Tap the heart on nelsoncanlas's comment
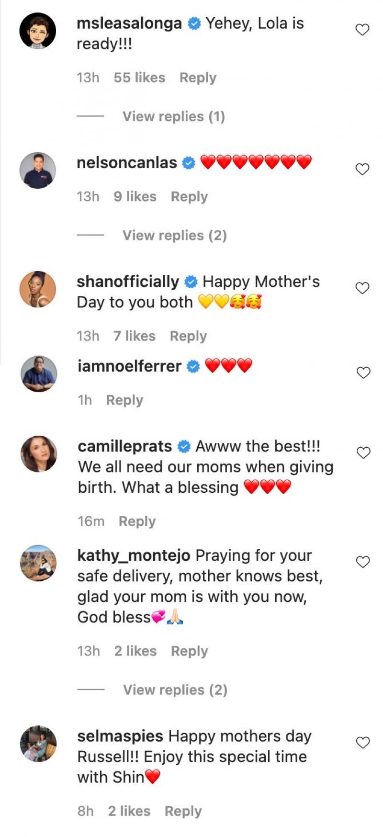This screenshot has width=383, height=837. 362,169
